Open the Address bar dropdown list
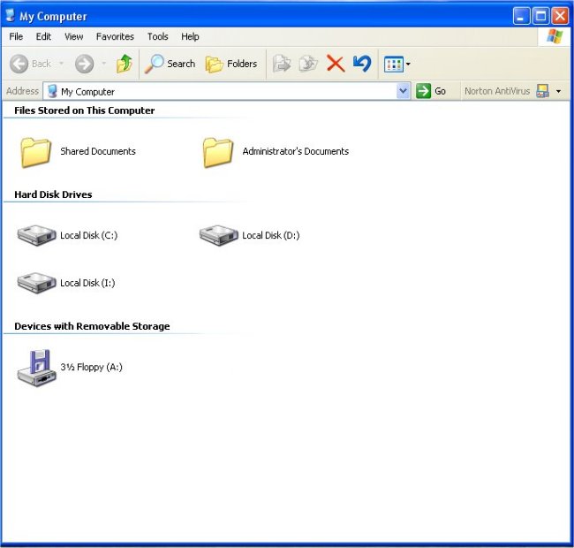The image size is (574, 548). click(x=403, y=91)
